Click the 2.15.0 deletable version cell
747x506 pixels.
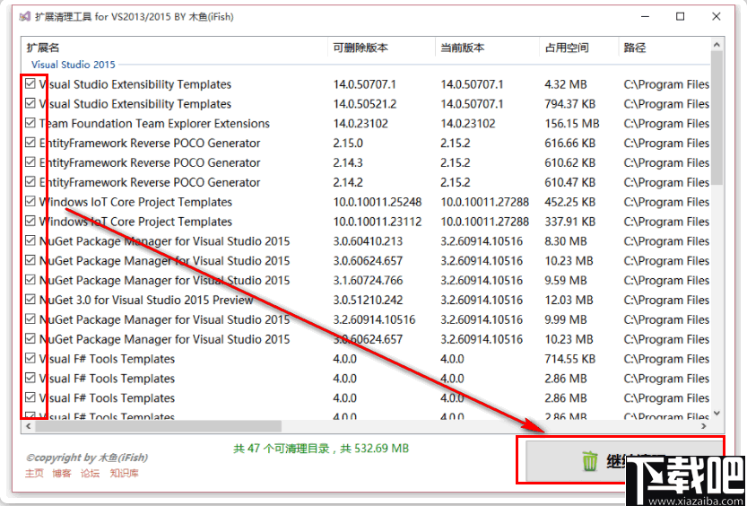(348, 143)
